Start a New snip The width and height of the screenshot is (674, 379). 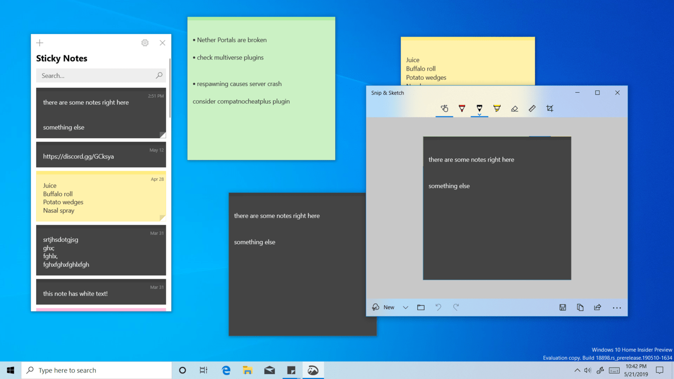384,307
